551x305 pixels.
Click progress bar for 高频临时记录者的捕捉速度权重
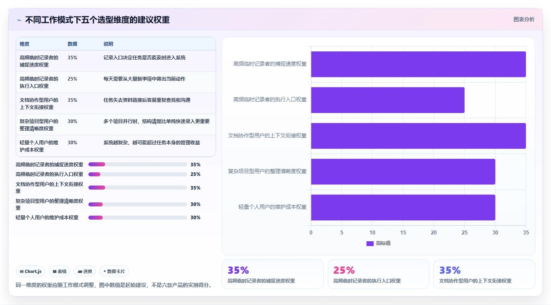pyautogui.click(x=138, y=164)
